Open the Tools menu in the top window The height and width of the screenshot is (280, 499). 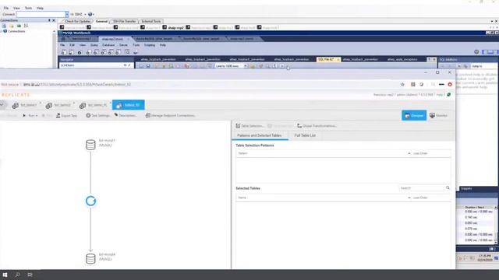28,8
